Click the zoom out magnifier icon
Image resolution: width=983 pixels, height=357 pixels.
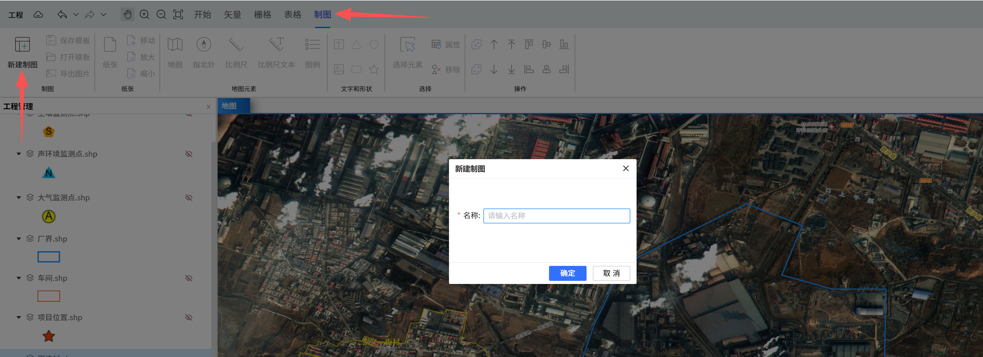(x=161, y=14)
